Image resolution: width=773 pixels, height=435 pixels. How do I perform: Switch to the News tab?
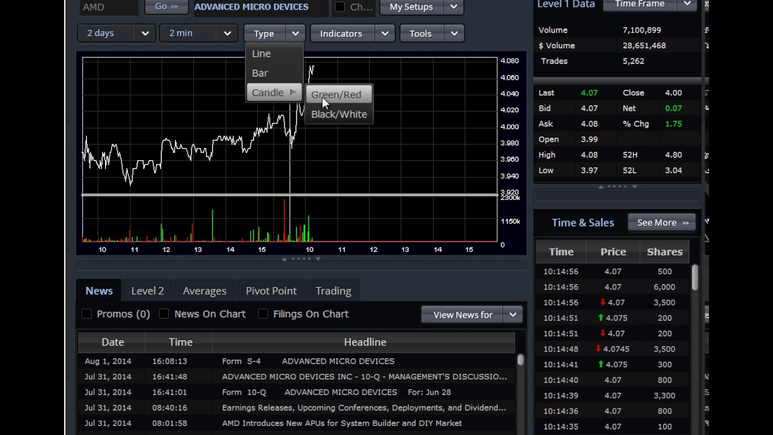99,291
